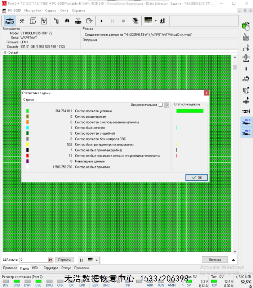
Task: Switch to the HEX tab
Action: coord(35,268)
